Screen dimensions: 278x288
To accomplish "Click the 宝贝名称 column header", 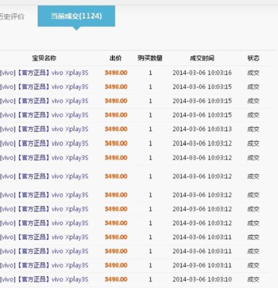I will coord(44,58).
